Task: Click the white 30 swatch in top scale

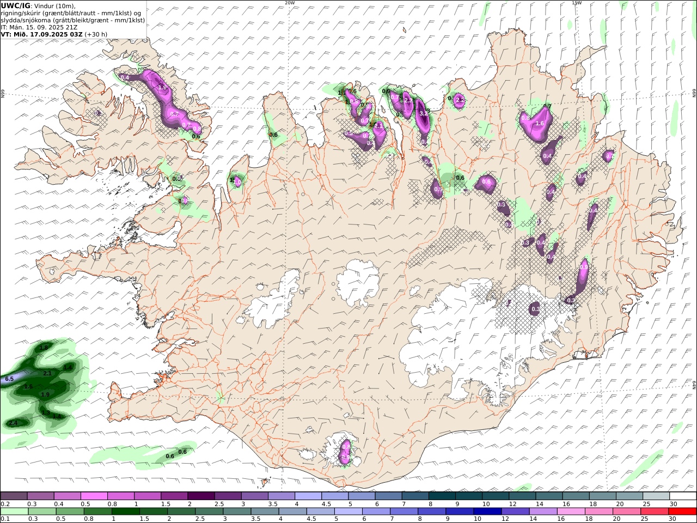Action: click(x=683, y=496)
